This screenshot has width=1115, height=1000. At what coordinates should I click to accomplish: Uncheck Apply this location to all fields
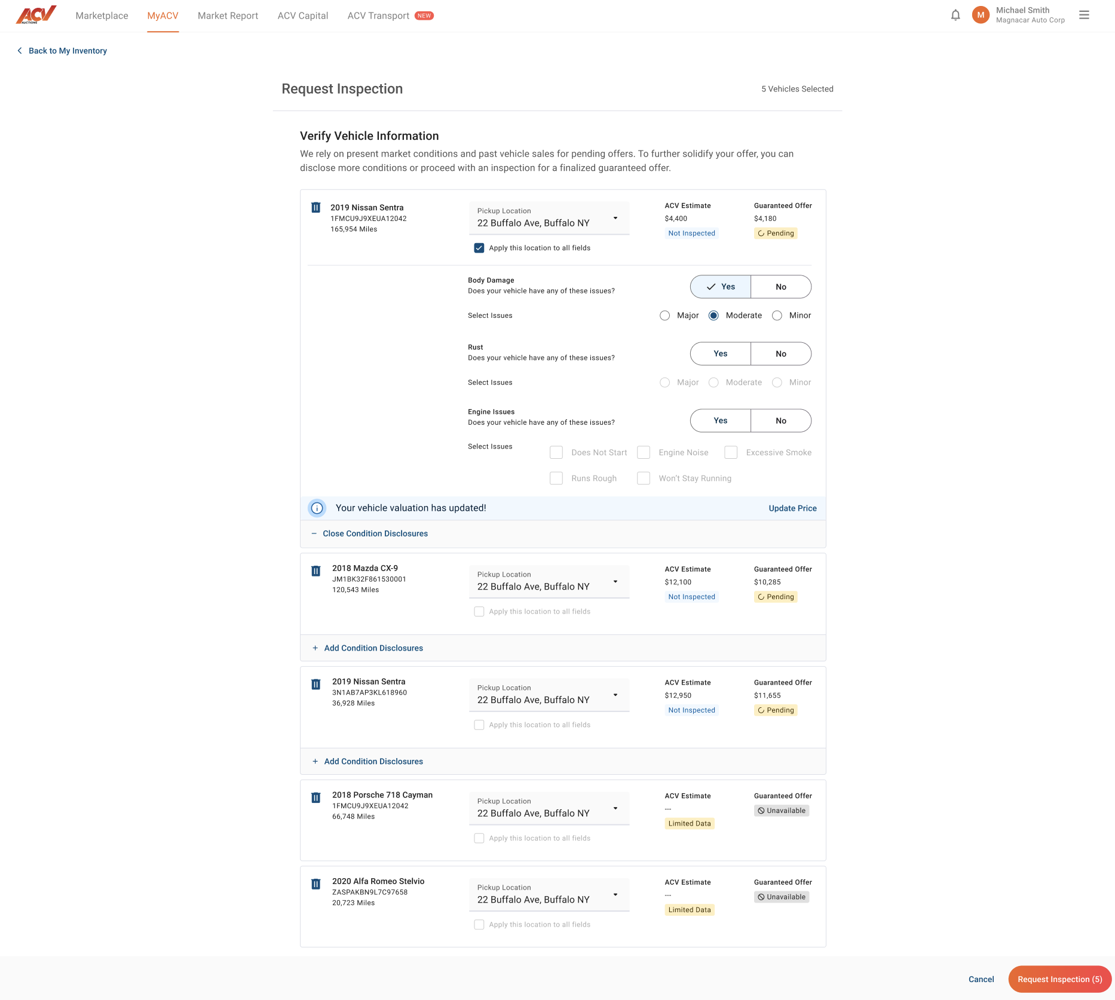479,248
